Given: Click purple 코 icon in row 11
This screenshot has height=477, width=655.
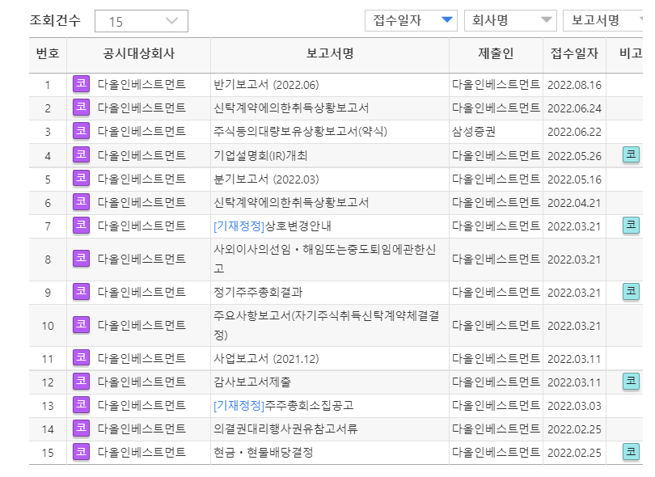Looking at the screenshot, I should coord(81,357).
